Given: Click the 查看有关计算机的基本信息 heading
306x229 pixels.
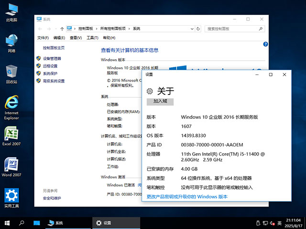Looking at the screenshot, I should (x=130, y=50).
